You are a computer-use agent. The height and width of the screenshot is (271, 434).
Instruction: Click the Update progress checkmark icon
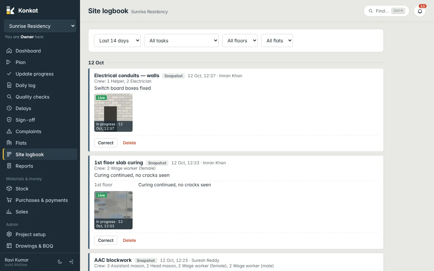coord(9,74)
